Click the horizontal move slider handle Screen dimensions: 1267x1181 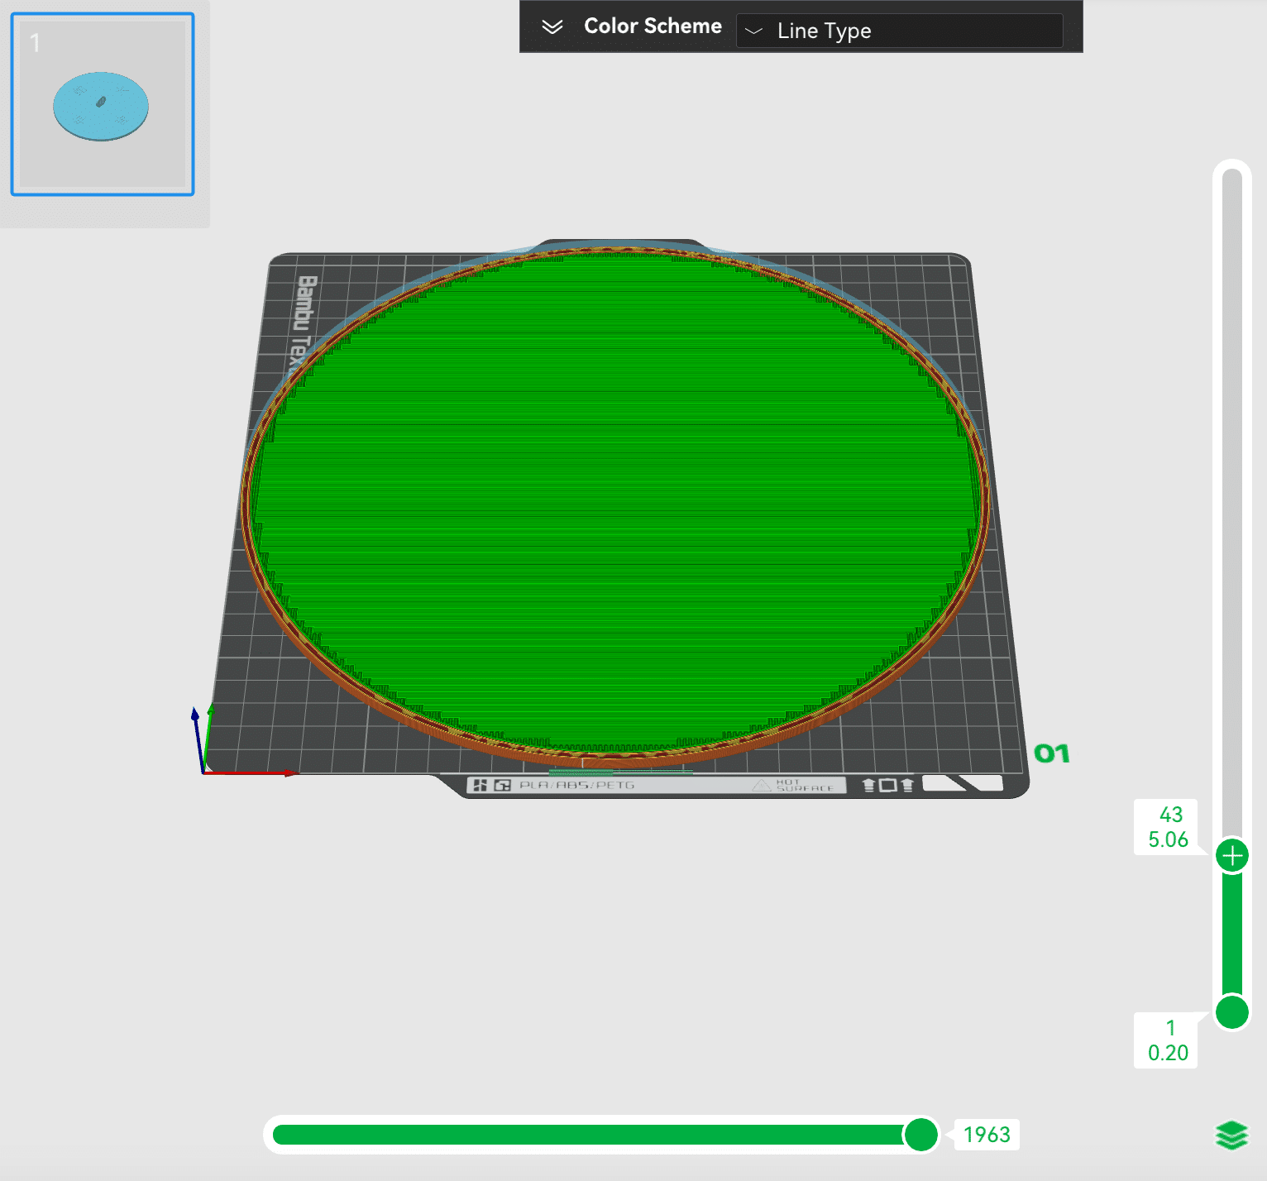920,1135
